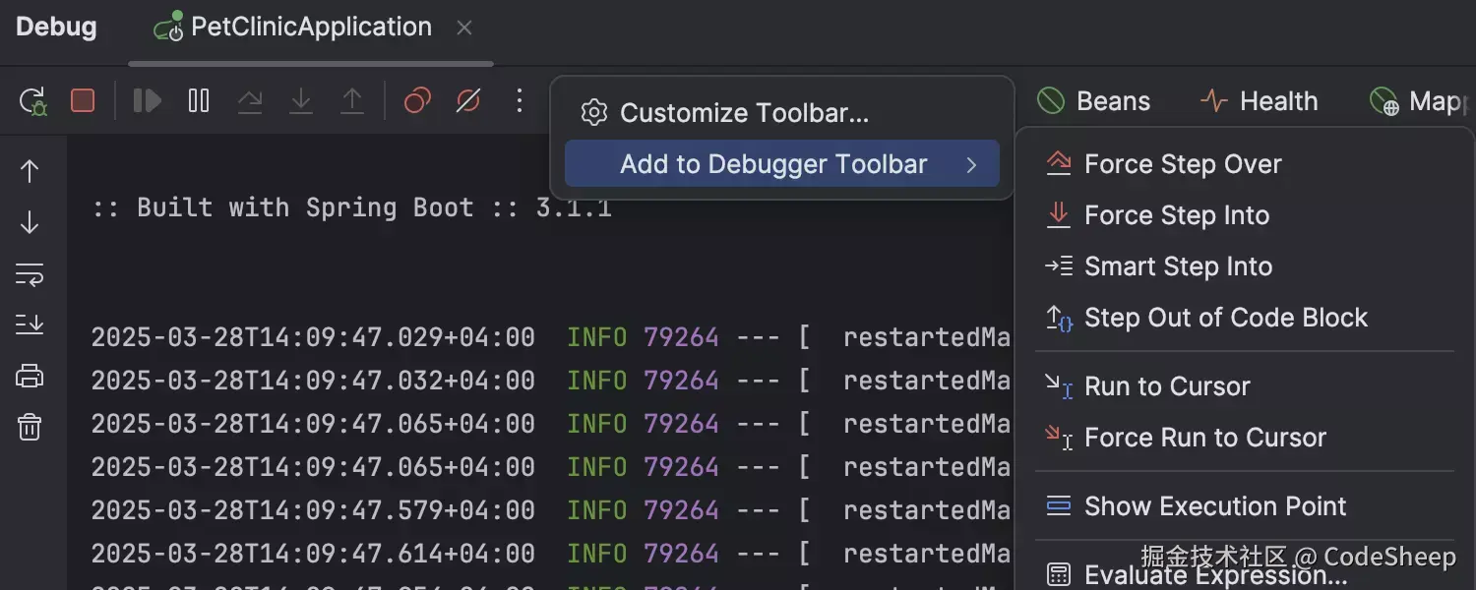
Task: Stop the debug session
Action: click(83, 100)
